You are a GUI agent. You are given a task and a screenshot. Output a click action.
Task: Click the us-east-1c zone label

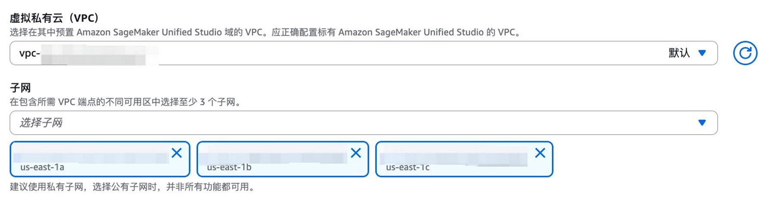pyautogui.click(x=408, y=167)
